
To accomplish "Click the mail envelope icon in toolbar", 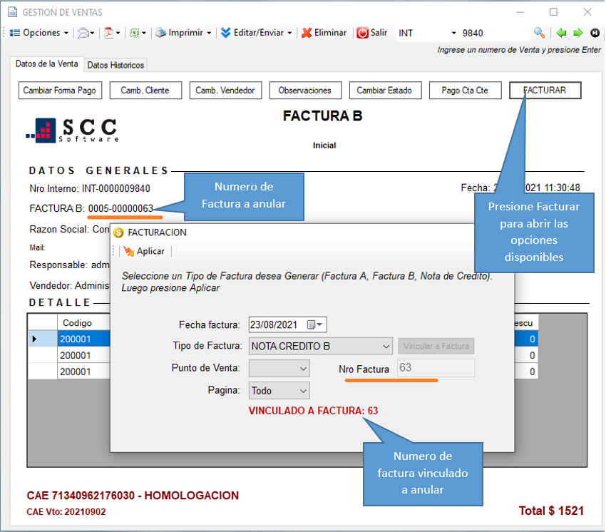I will click(x=85, y=33).
